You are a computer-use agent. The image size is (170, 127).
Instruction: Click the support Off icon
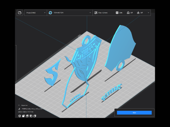(x=128, y=13)
